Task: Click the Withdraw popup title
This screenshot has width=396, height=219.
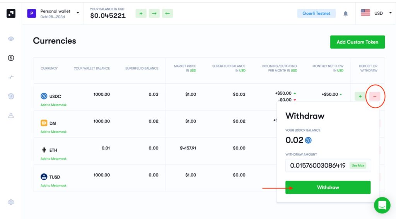Action: [305, 116]
